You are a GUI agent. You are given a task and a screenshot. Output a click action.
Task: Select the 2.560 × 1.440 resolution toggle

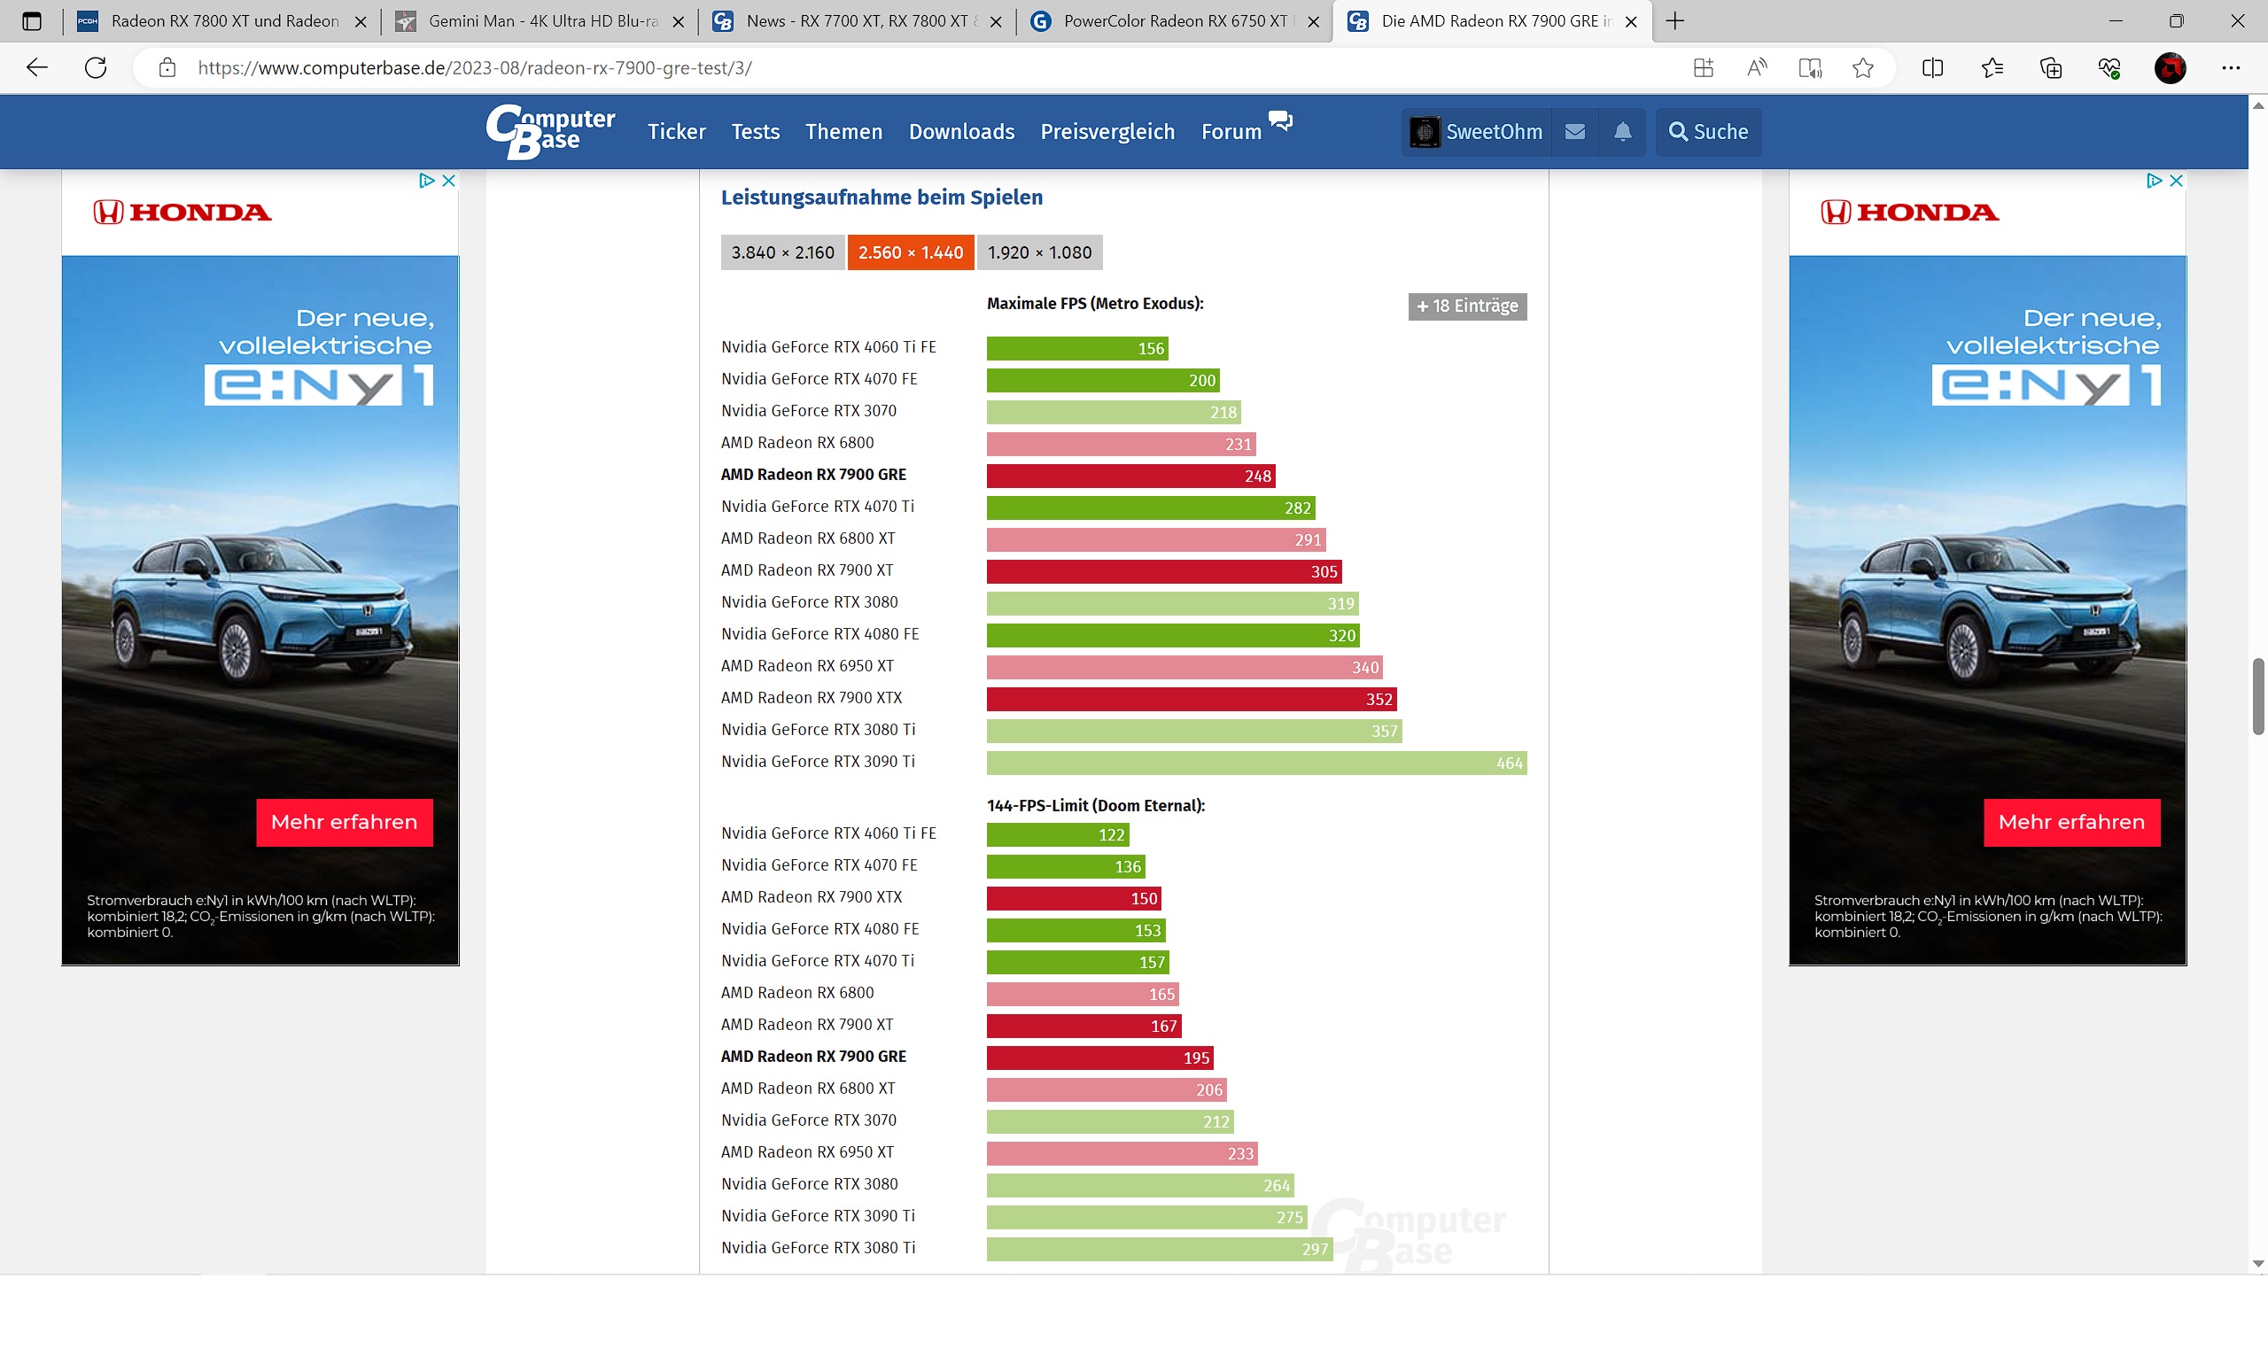910,252
